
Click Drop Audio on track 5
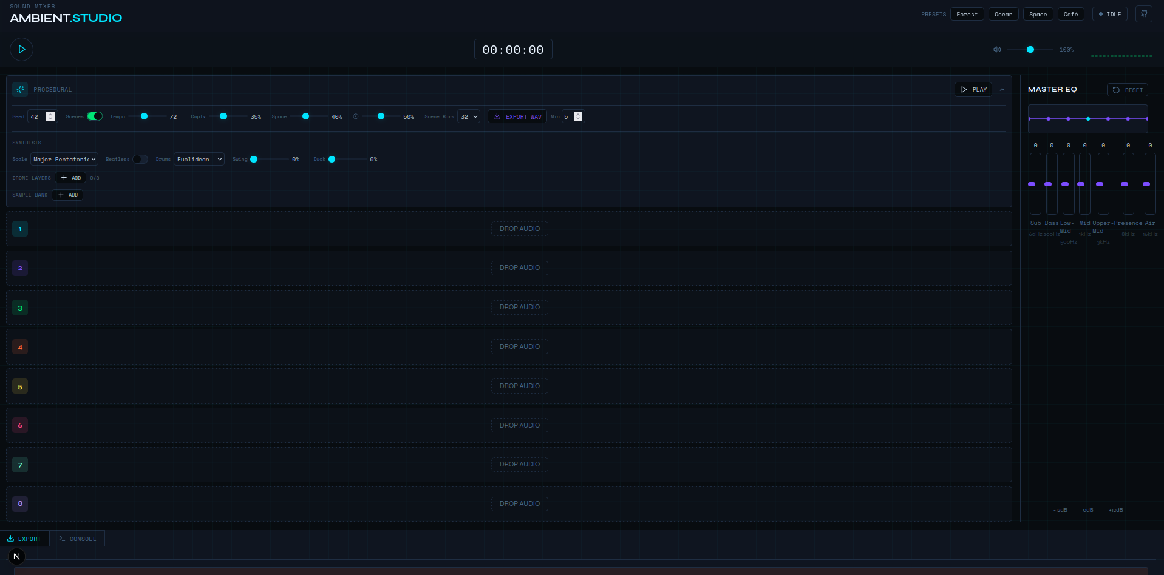click(520, 386)
